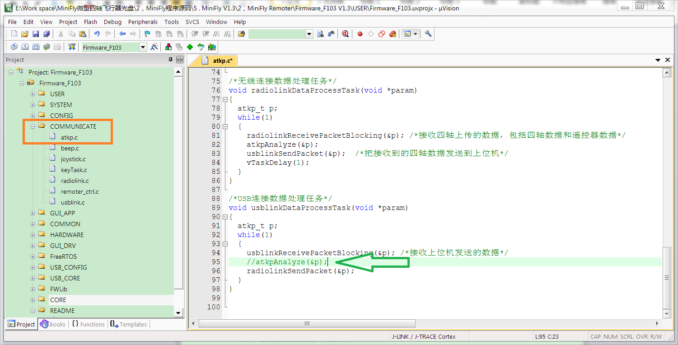
Task: Open the editor's active files list arrow
Action: point(658,60)
